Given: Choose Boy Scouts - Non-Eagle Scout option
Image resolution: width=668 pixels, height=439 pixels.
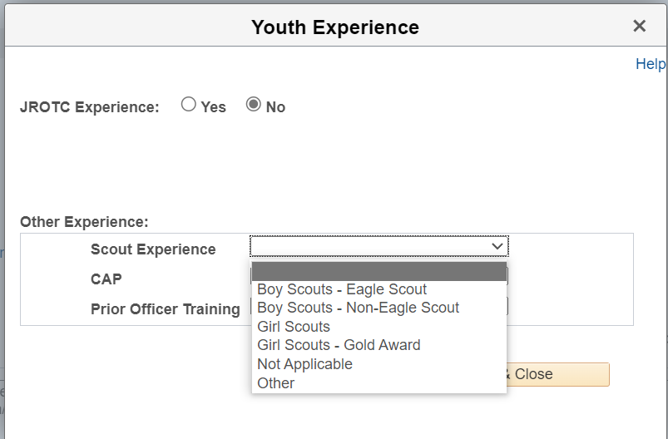Looking at the screenshot, I should point(358,308).
